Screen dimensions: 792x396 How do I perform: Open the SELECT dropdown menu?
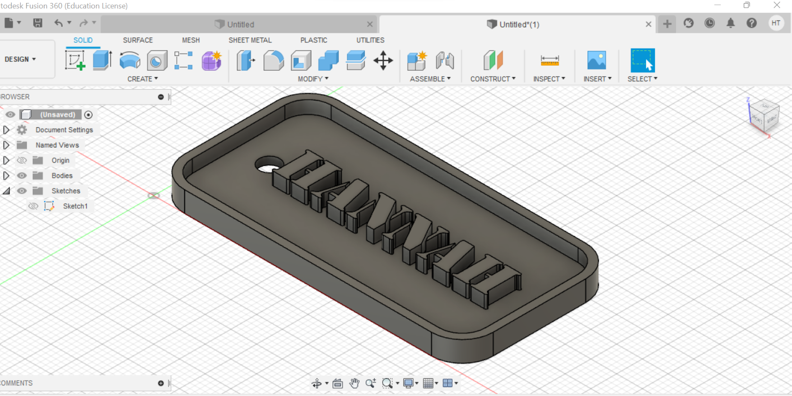click(x=643, y=79)
